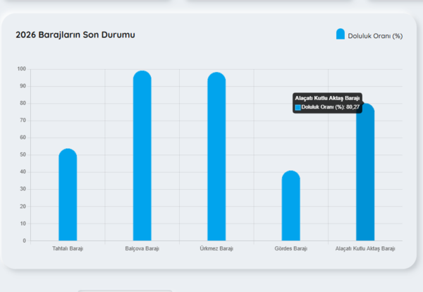Screen dimensions: 423x292
Task: Toggle the Doluluk Oranı (%) legend label
Action: (x=374, y=36)
